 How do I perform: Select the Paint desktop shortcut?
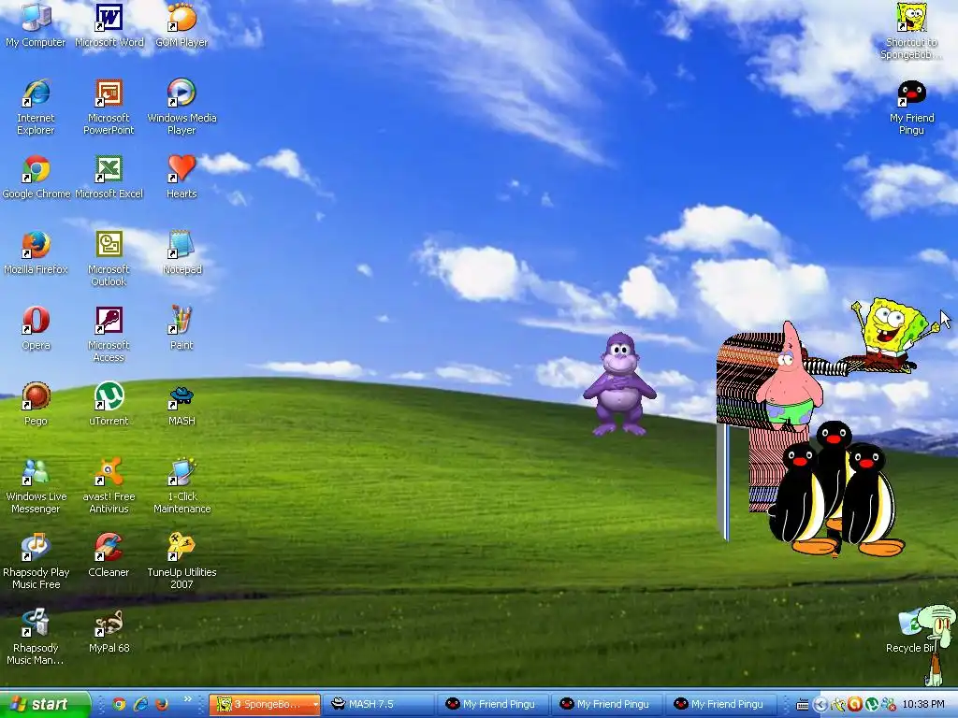181,328
